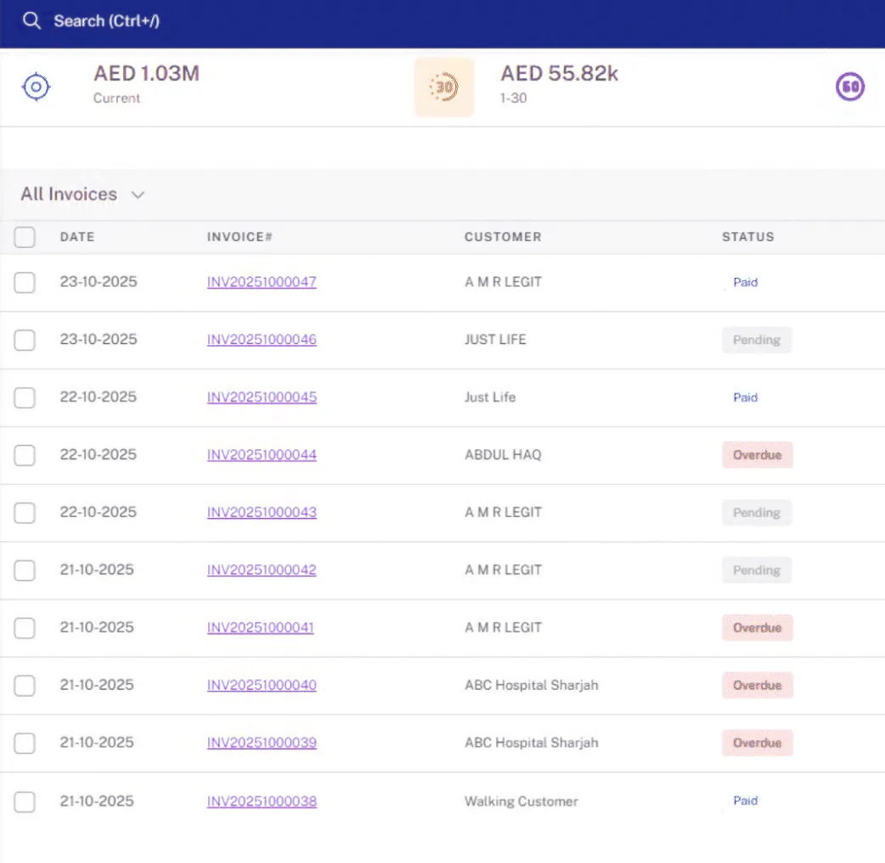Open invoice INV20251000041 link
Screen dimensions: 885x863
pos(260,627)
